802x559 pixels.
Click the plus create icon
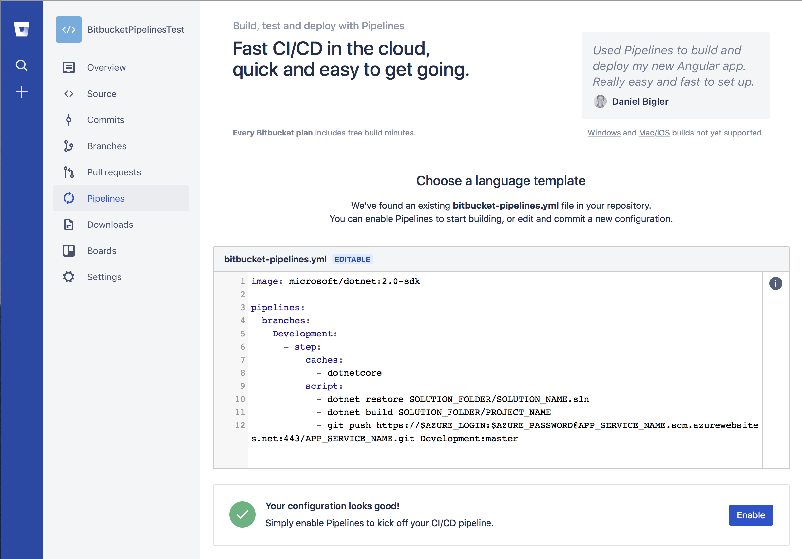tap(22, 92)
